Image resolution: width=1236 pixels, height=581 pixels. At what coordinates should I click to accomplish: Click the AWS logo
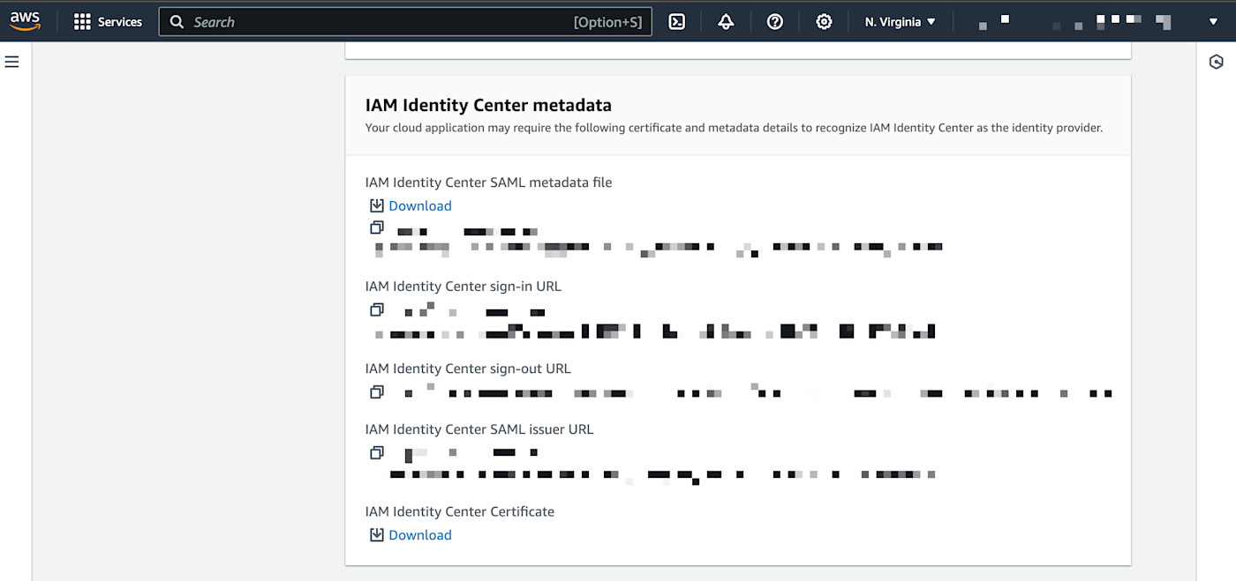[x=25, y=20]
